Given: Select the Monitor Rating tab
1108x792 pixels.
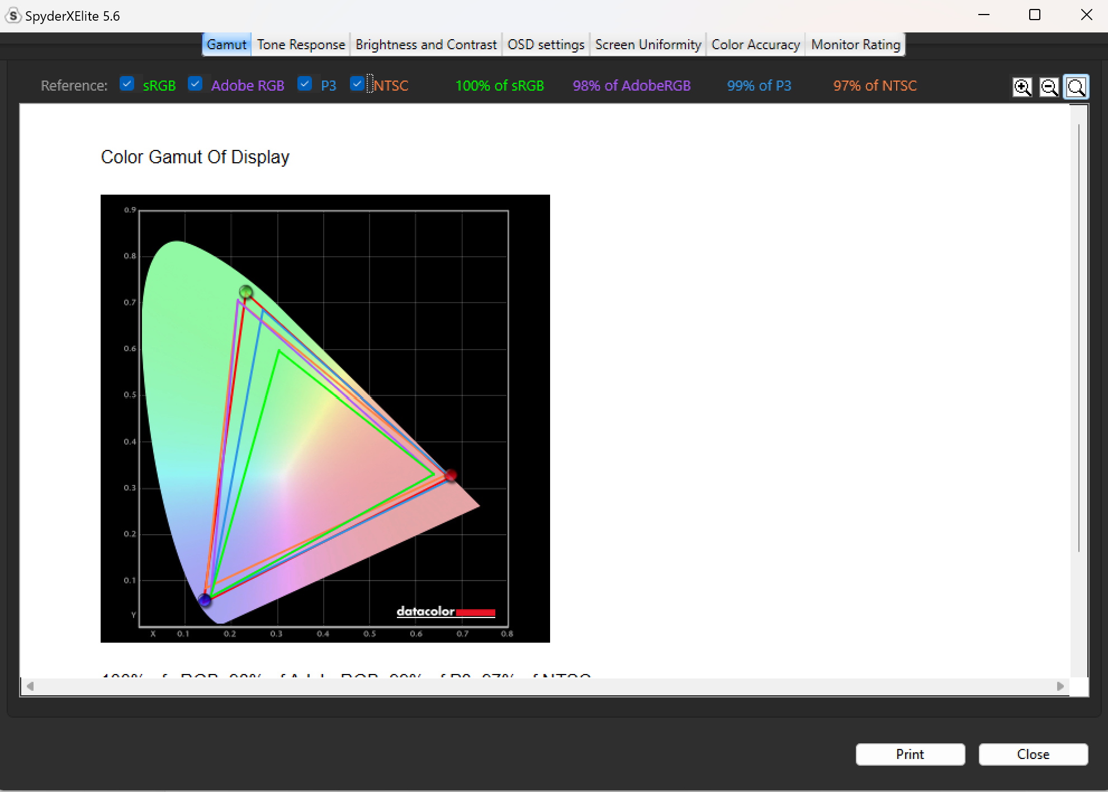Looking at the screenshot, I should click(x=855, y=45).
